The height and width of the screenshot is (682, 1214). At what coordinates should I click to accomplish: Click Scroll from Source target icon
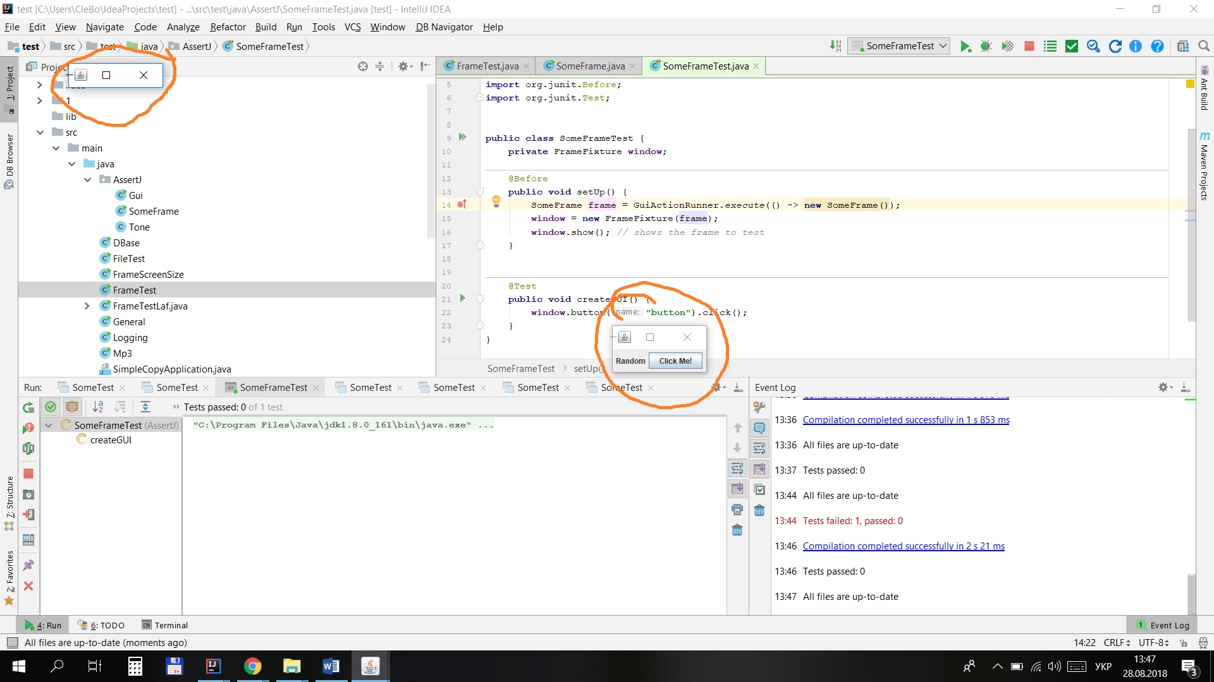(362, 66)
